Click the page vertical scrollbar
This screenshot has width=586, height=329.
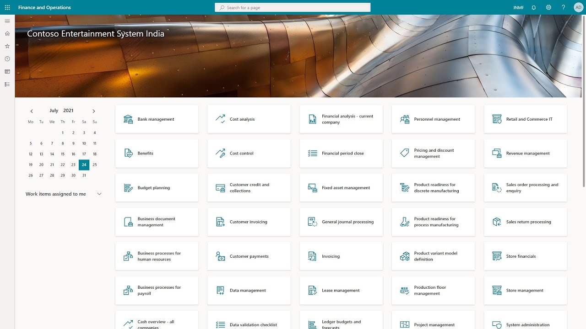(x=584, y=101)
